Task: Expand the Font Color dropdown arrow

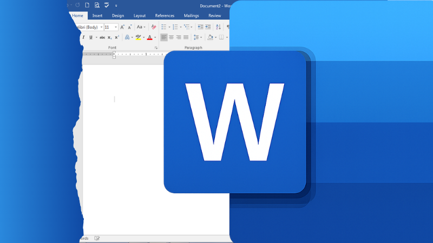Action: click(155, 37)
